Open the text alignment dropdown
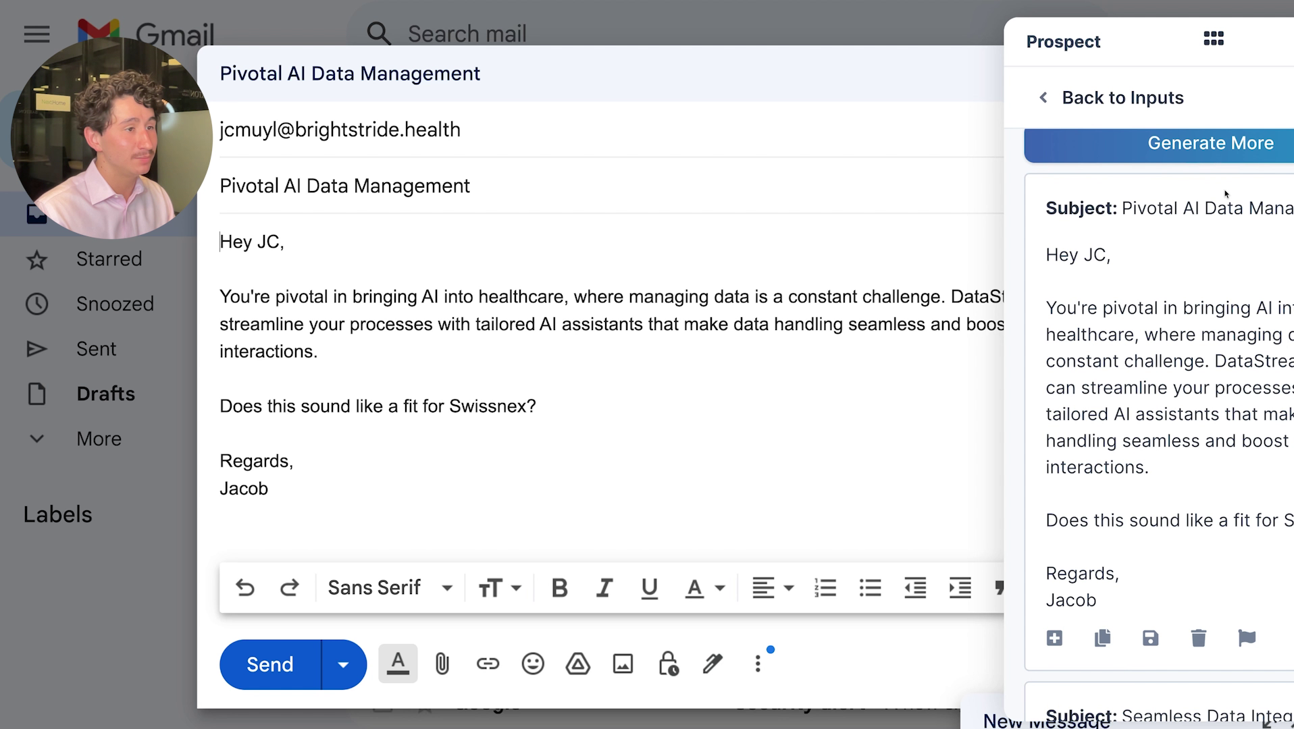Viewport: 1294px width, 729px height. pyautogui.click(x=773, y=588)
